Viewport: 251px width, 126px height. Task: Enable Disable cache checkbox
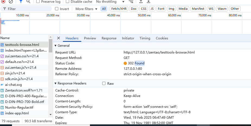pyautogui.click(x=67, y=2)
